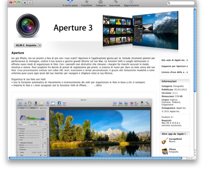Click the Dimensioni: 578 MB entry
This screenshot has width=204, height=170.
172,96
